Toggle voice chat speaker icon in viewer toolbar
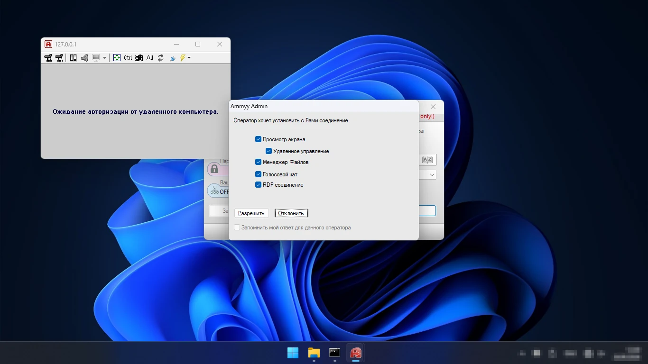This screenshot has height=364, width=648. pos(84,58)
